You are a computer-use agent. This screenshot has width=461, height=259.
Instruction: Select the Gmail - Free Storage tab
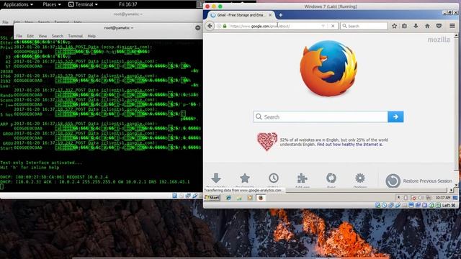pyautogui.click(x=241, y=15)
